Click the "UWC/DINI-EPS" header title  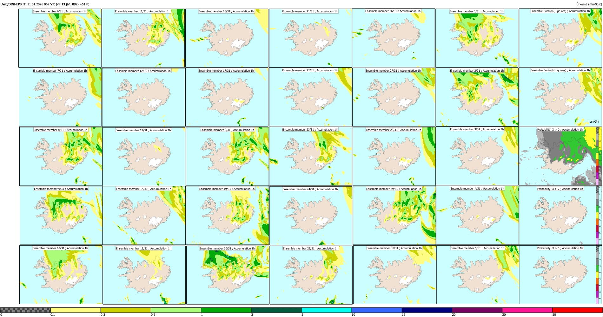pos(11,4)
